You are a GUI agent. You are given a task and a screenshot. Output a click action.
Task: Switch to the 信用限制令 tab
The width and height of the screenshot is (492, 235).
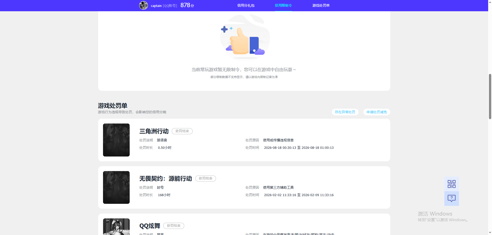pos(283,5)
